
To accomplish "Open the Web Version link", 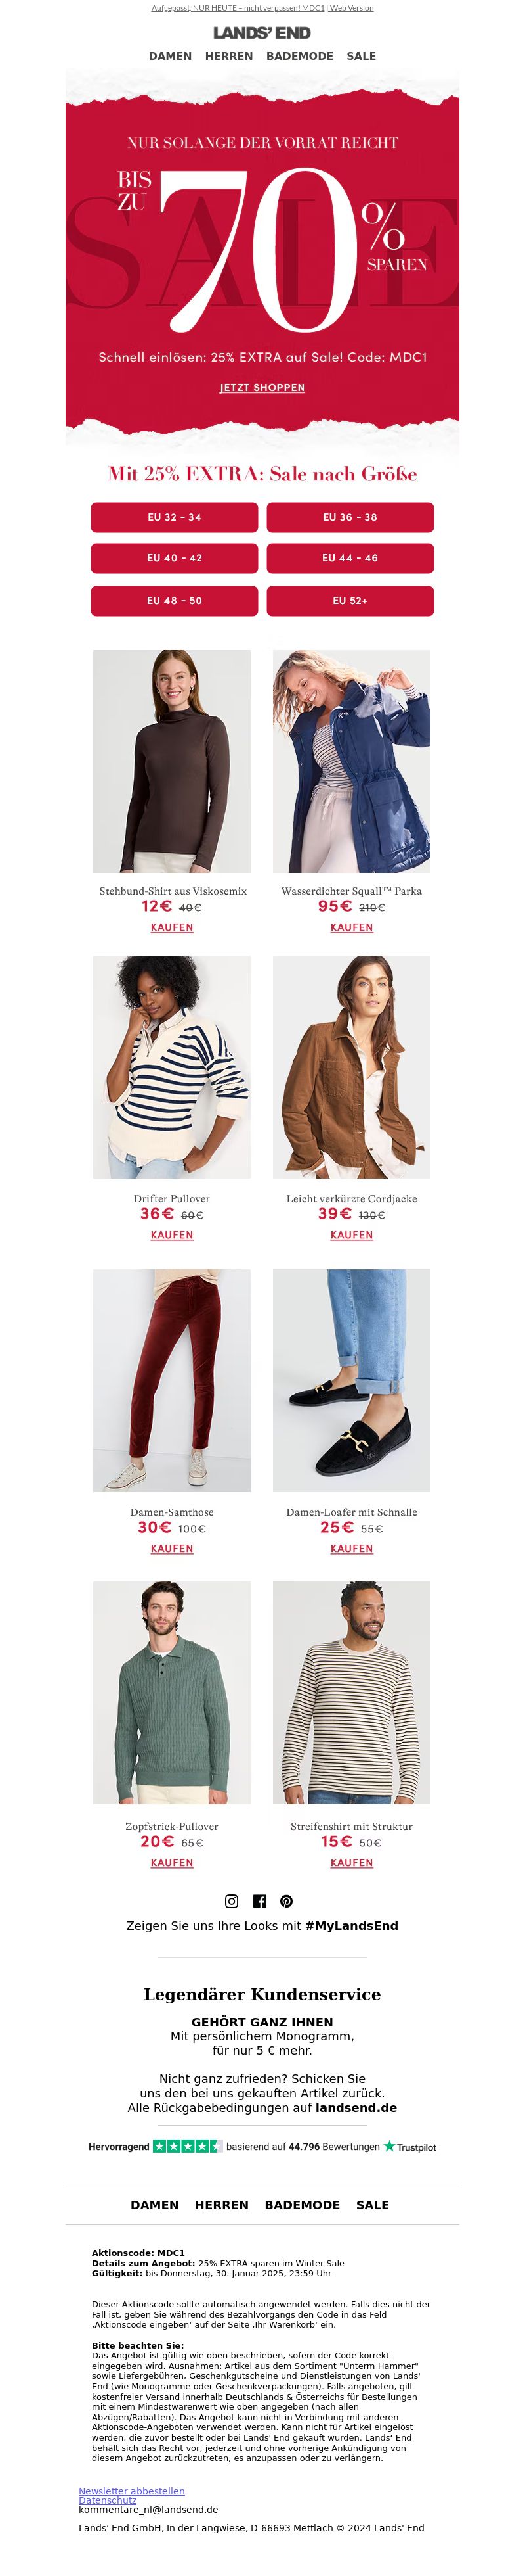I will pyautogui.click(x=351, y=8).
